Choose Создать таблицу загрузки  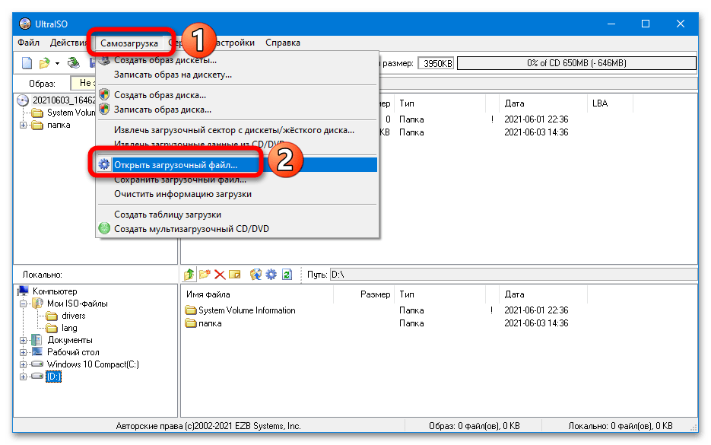click(x=237, y=215)
